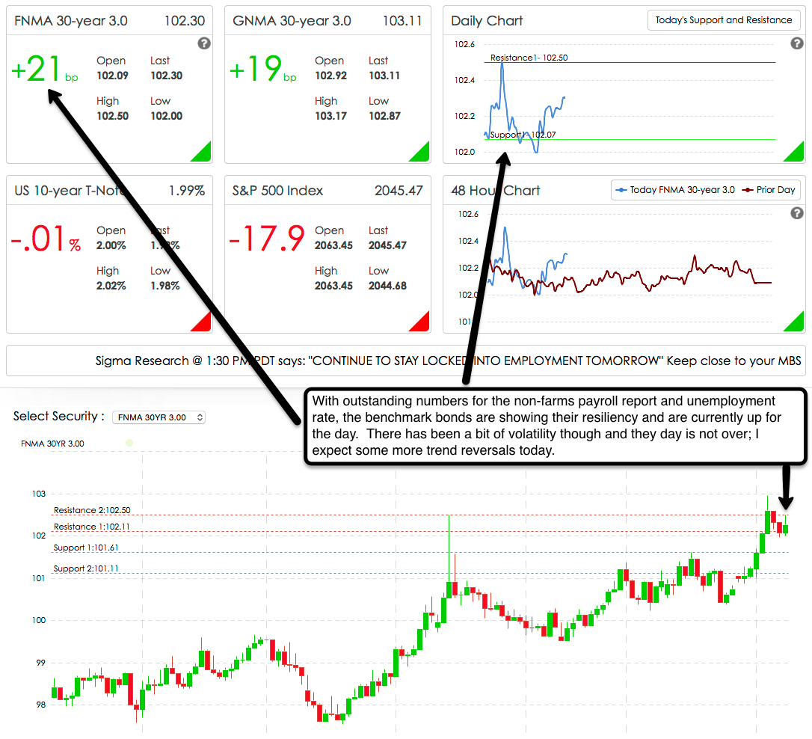The height and width of the screenshot is (739, 812).
Task: Open the FNMA 30-year panel help icon
Action: pos(203,44)
